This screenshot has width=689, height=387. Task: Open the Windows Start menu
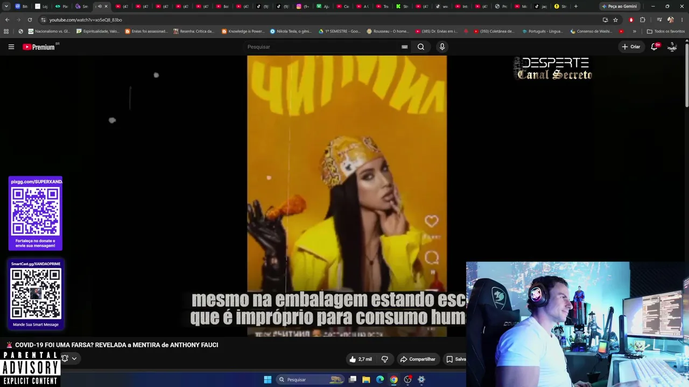point(268,379)
